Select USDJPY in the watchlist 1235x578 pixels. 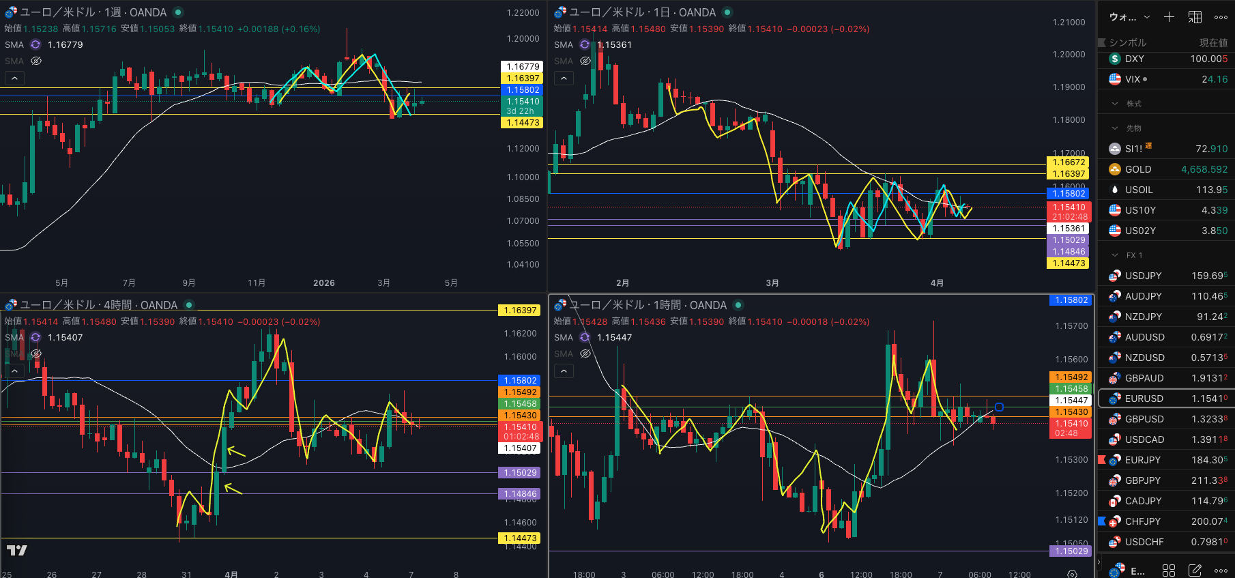point(1143,276)
